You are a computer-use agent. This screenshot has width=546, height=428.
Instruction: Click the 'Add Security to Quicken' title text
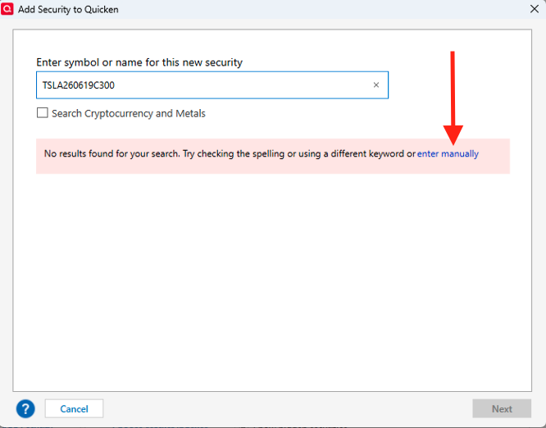click(x=68, y=9)
